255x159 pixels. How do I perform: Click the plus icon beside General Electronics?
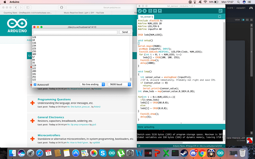[x=33, y=121]
